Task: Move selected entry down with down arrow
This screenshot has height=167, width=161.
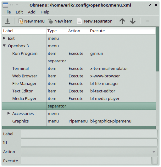Action: pyautogui.click(x=133, y=21)
